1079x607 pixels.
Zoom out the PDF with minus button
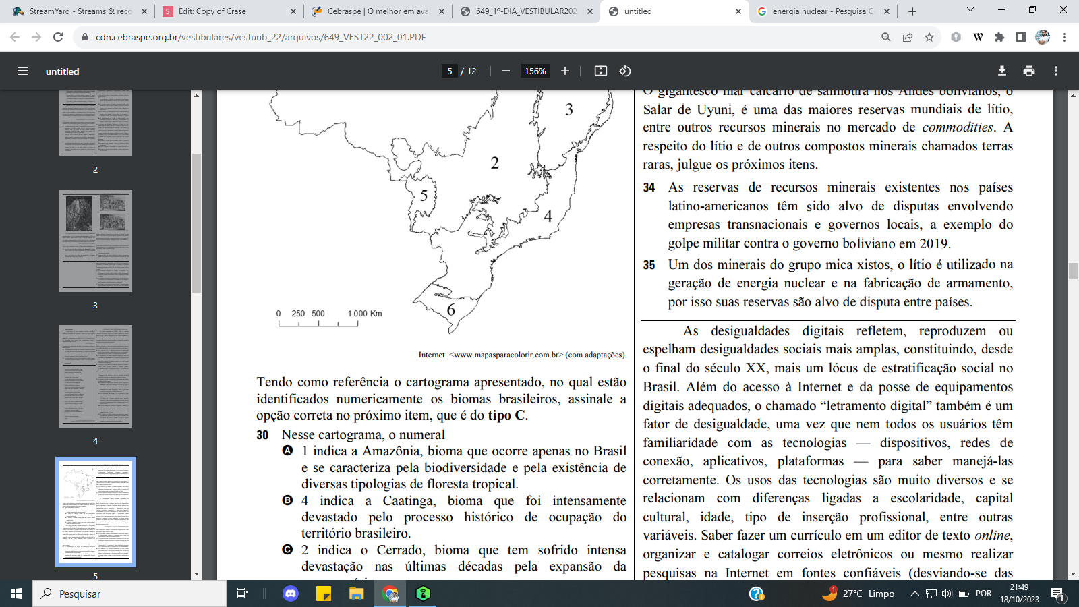[506, 71]
